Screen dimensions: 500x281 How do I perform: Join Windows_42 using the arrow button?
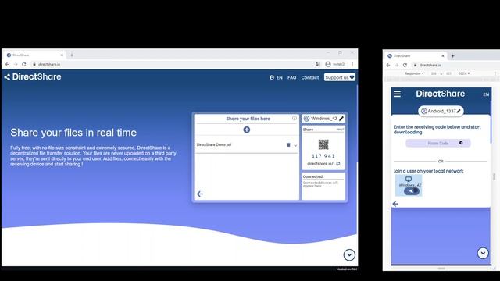(x=412, y=191)
